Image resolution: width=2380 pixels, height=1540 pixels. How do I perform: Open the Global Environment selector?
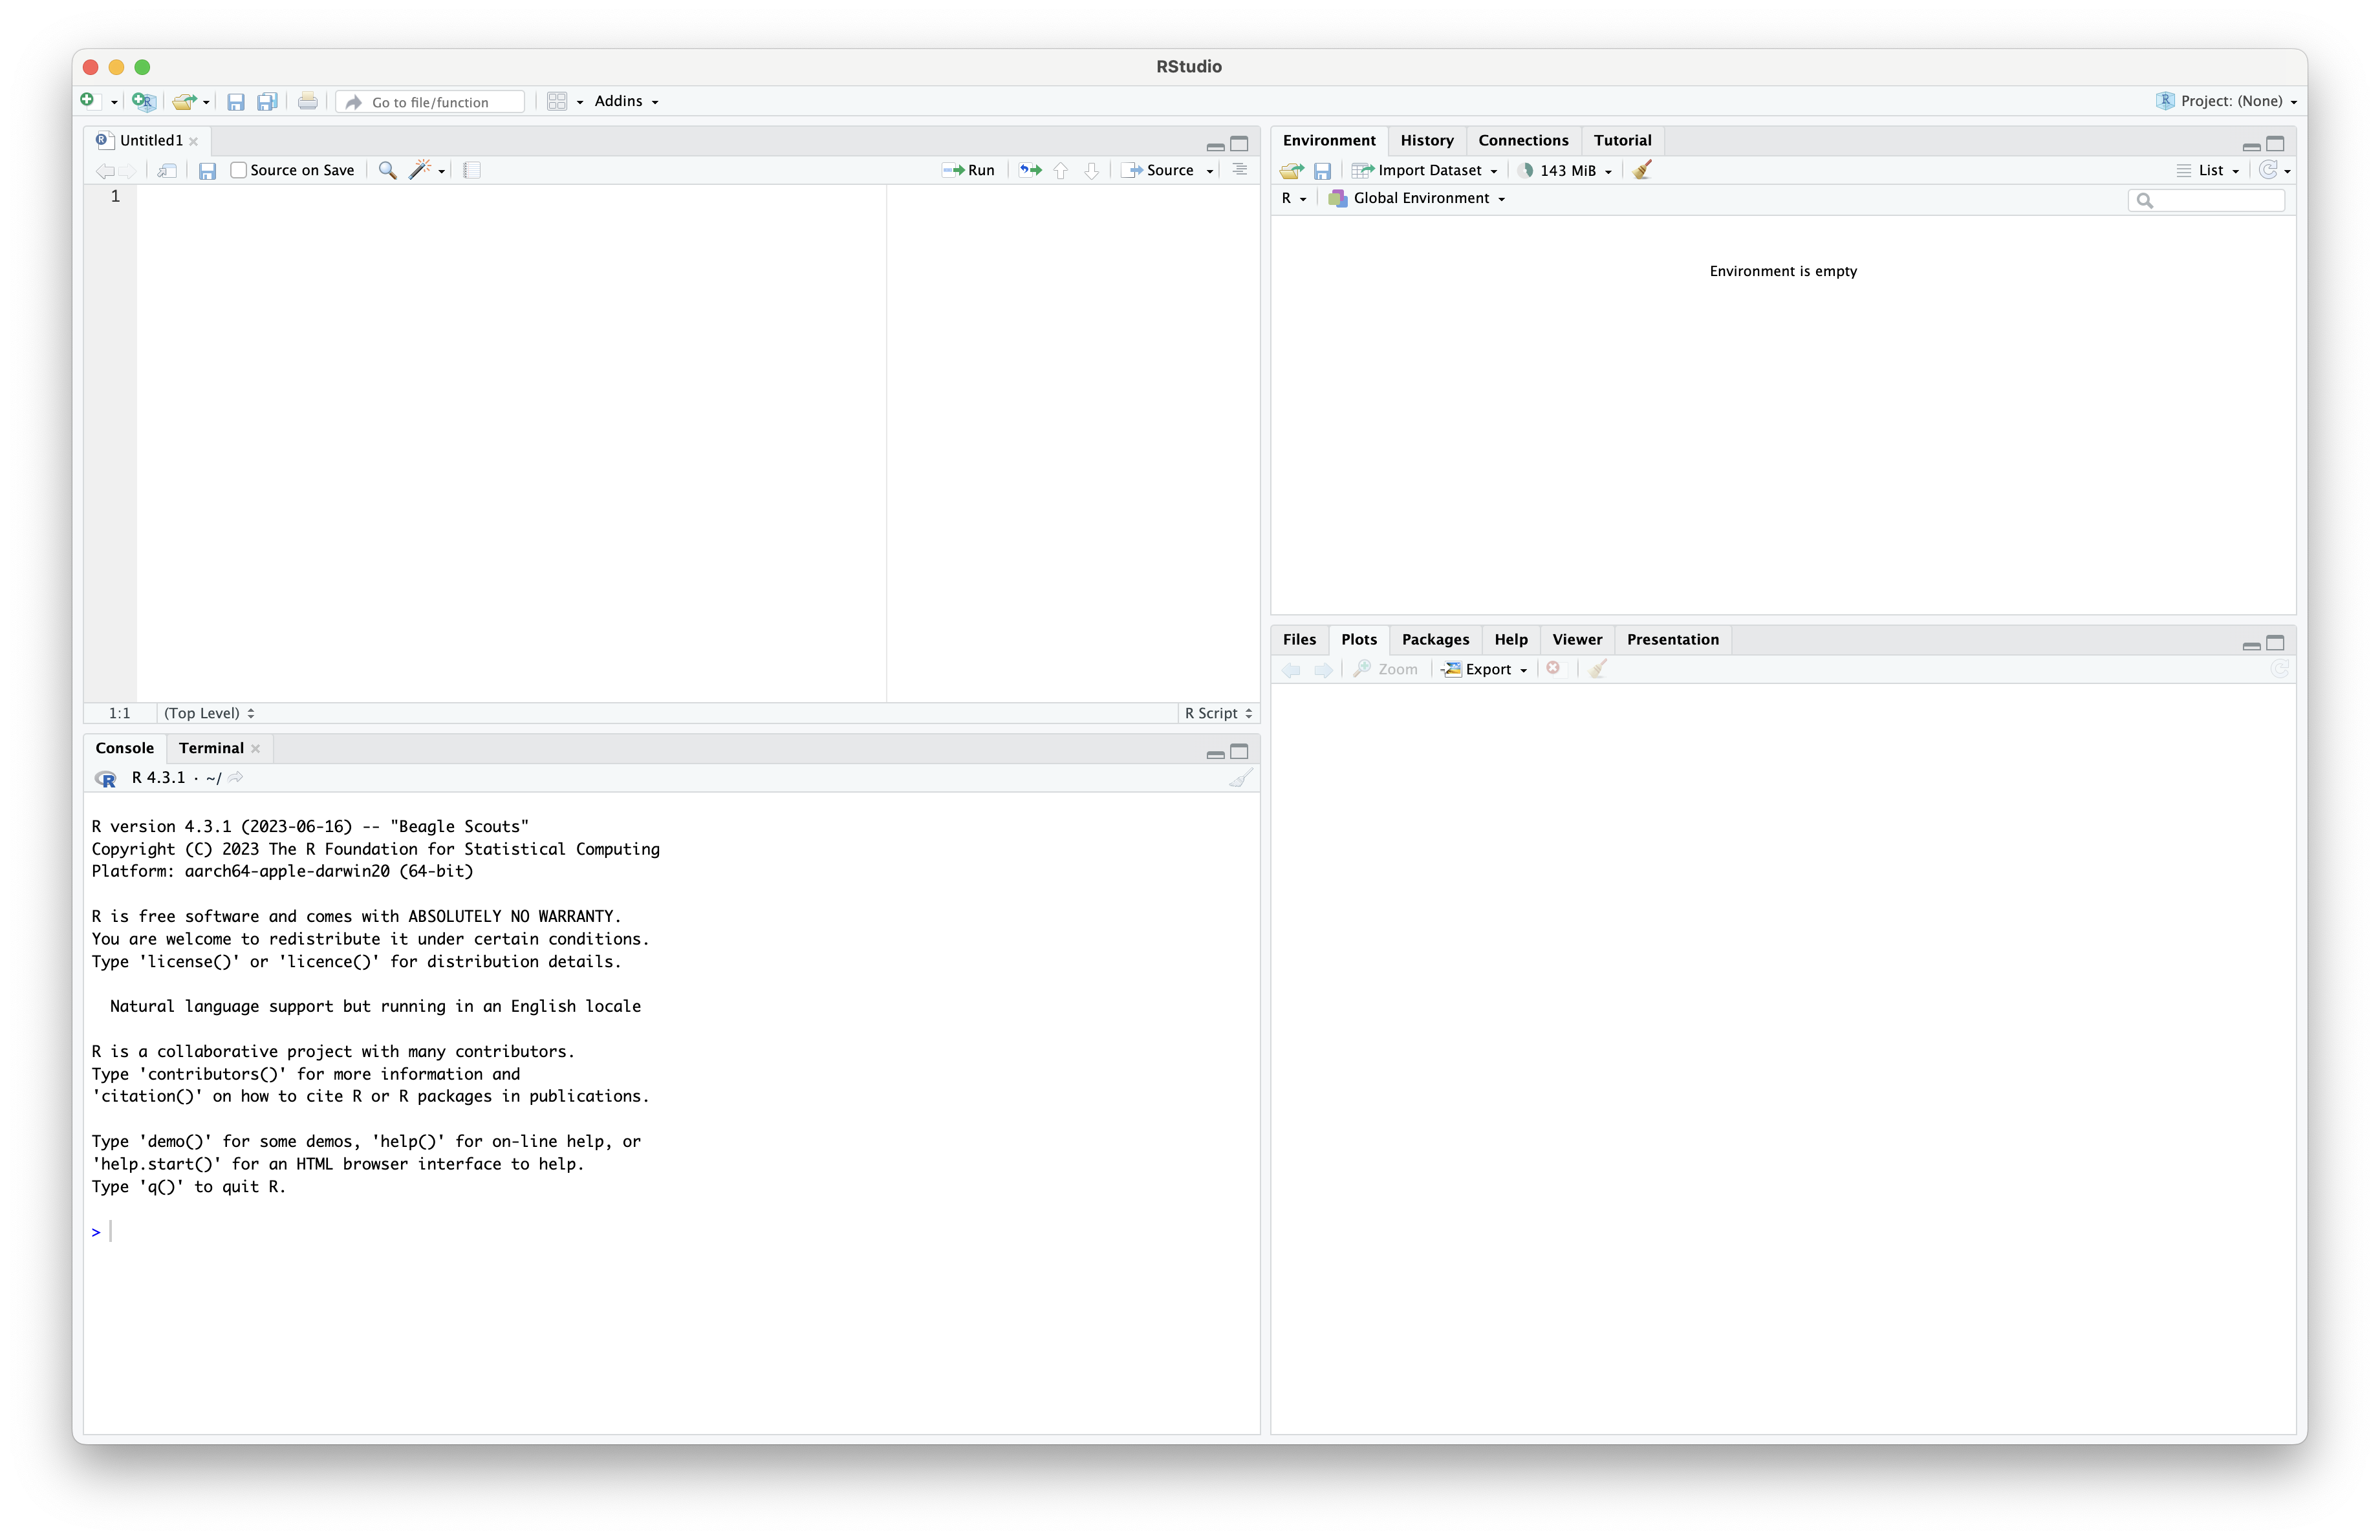coord(1416,198)
